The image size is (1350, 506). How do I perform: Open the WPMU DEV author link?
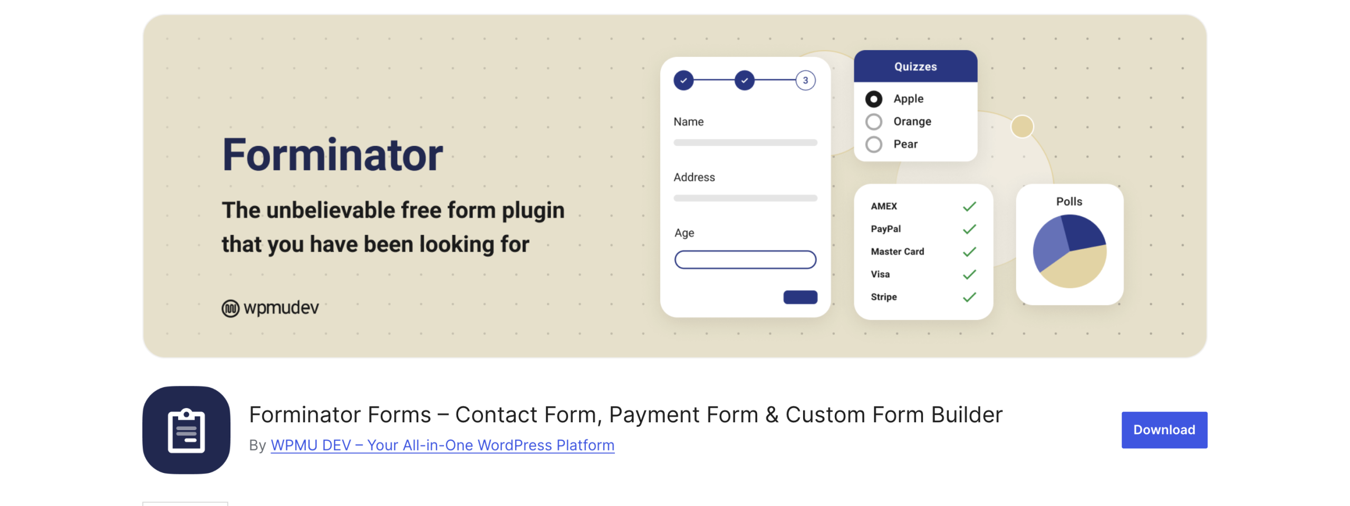442,445
